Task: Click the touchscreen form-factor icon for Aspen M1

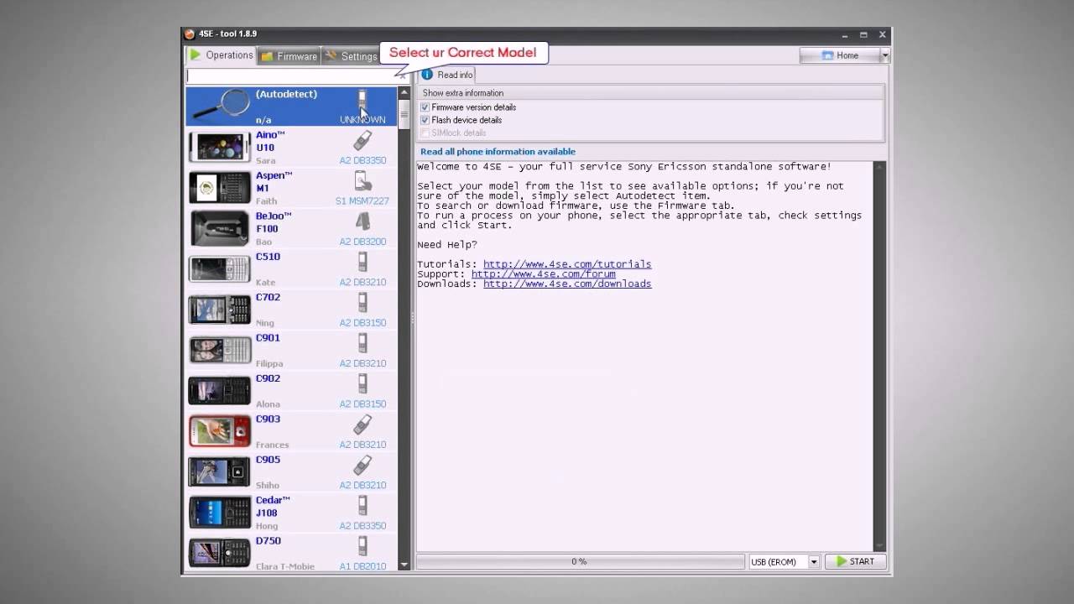Action: pyautogui.click(x=362, y=180)
